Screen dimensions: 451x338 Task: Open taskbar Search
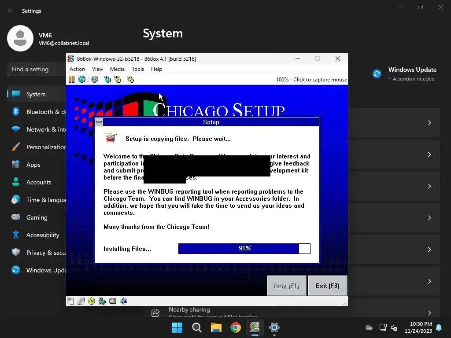(x=197, y=327)
